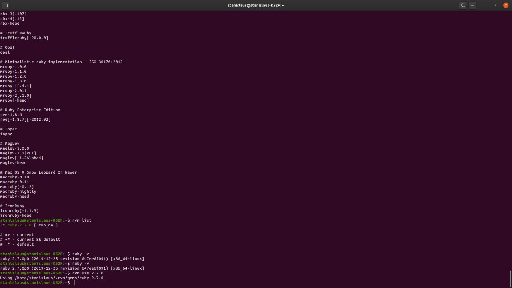Click the 'ree[-1.8.7][-2012.02]' line
This screenshot has height=288, width=512.
click(x=26, y=120)
